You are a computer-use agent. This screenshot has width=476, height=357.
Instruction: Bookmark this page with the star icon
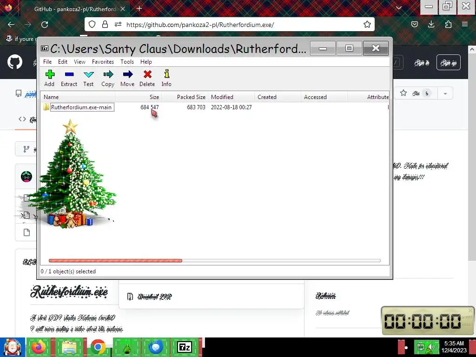367,25
